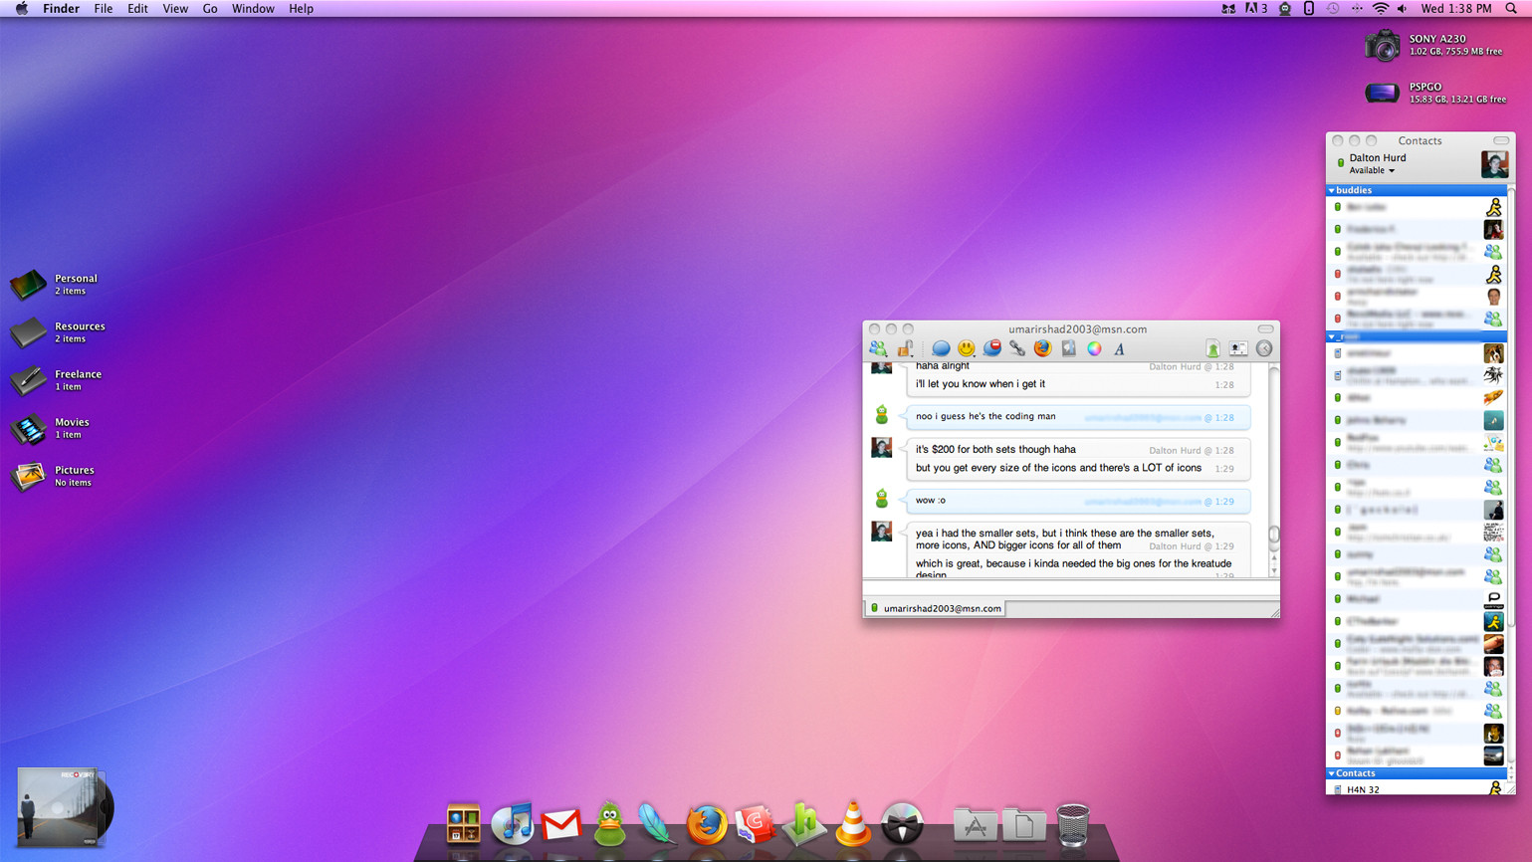Open the Help menu
Image resolution: width=1532 pixels, height=862 pixels.
(301, 9)
